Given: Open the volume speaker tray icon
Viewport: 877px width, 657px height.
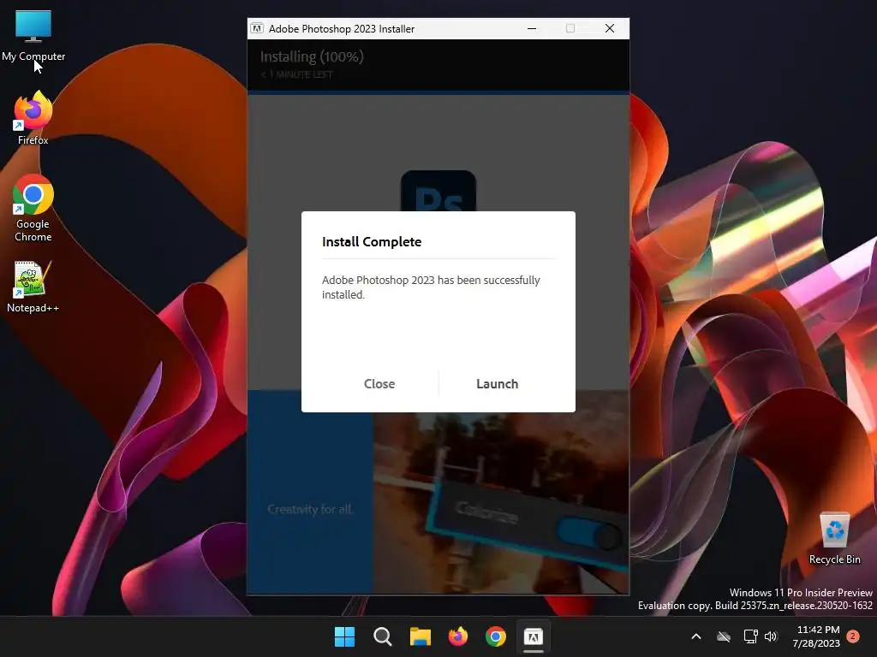Looking at the screenshot, I should tap(772, 636).
